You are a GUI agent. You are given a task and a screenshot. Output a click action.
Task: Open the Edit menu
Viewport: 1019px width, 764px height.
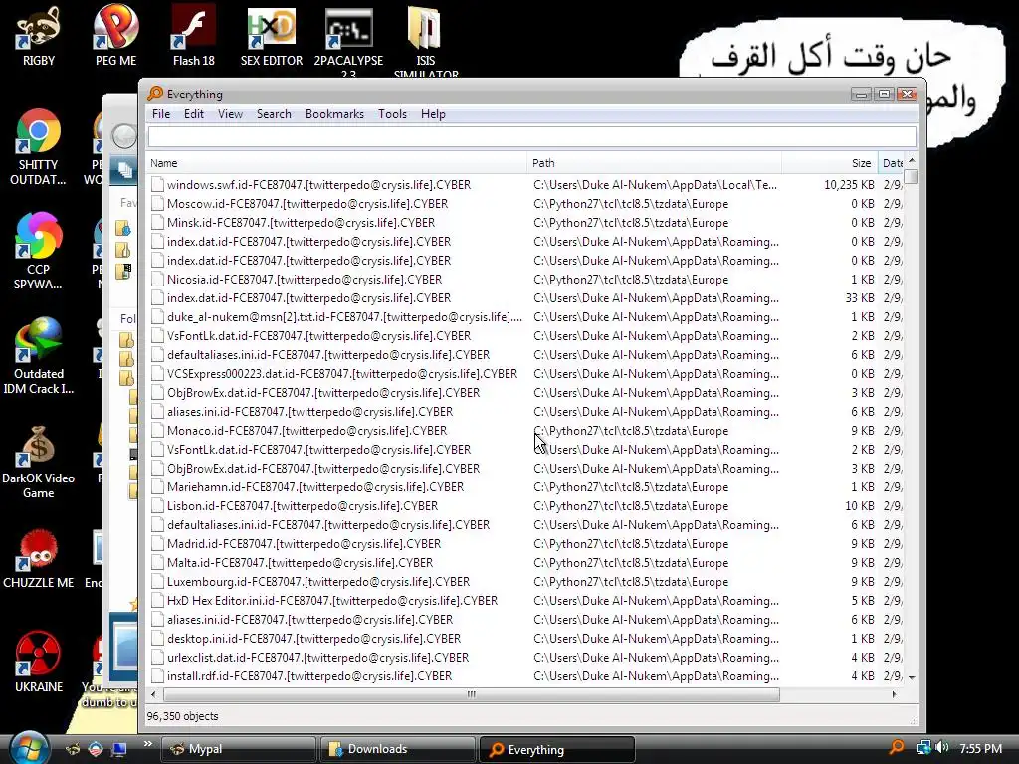tap(194, 114)
